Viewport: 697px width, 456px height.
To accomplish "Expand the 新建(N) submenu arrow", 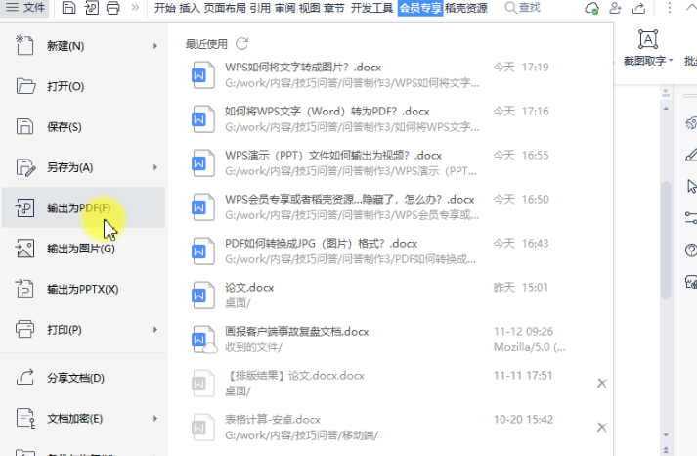I will click(155, 46).
